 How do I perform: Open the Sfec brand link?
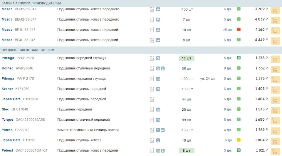(x=5, y=109)
